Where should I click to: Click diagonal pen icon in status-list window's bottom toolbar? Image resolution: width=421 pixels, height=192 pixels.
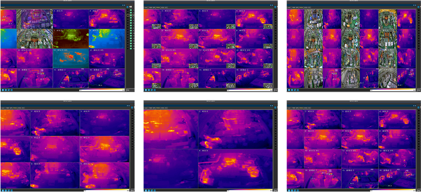pos(8,90)
